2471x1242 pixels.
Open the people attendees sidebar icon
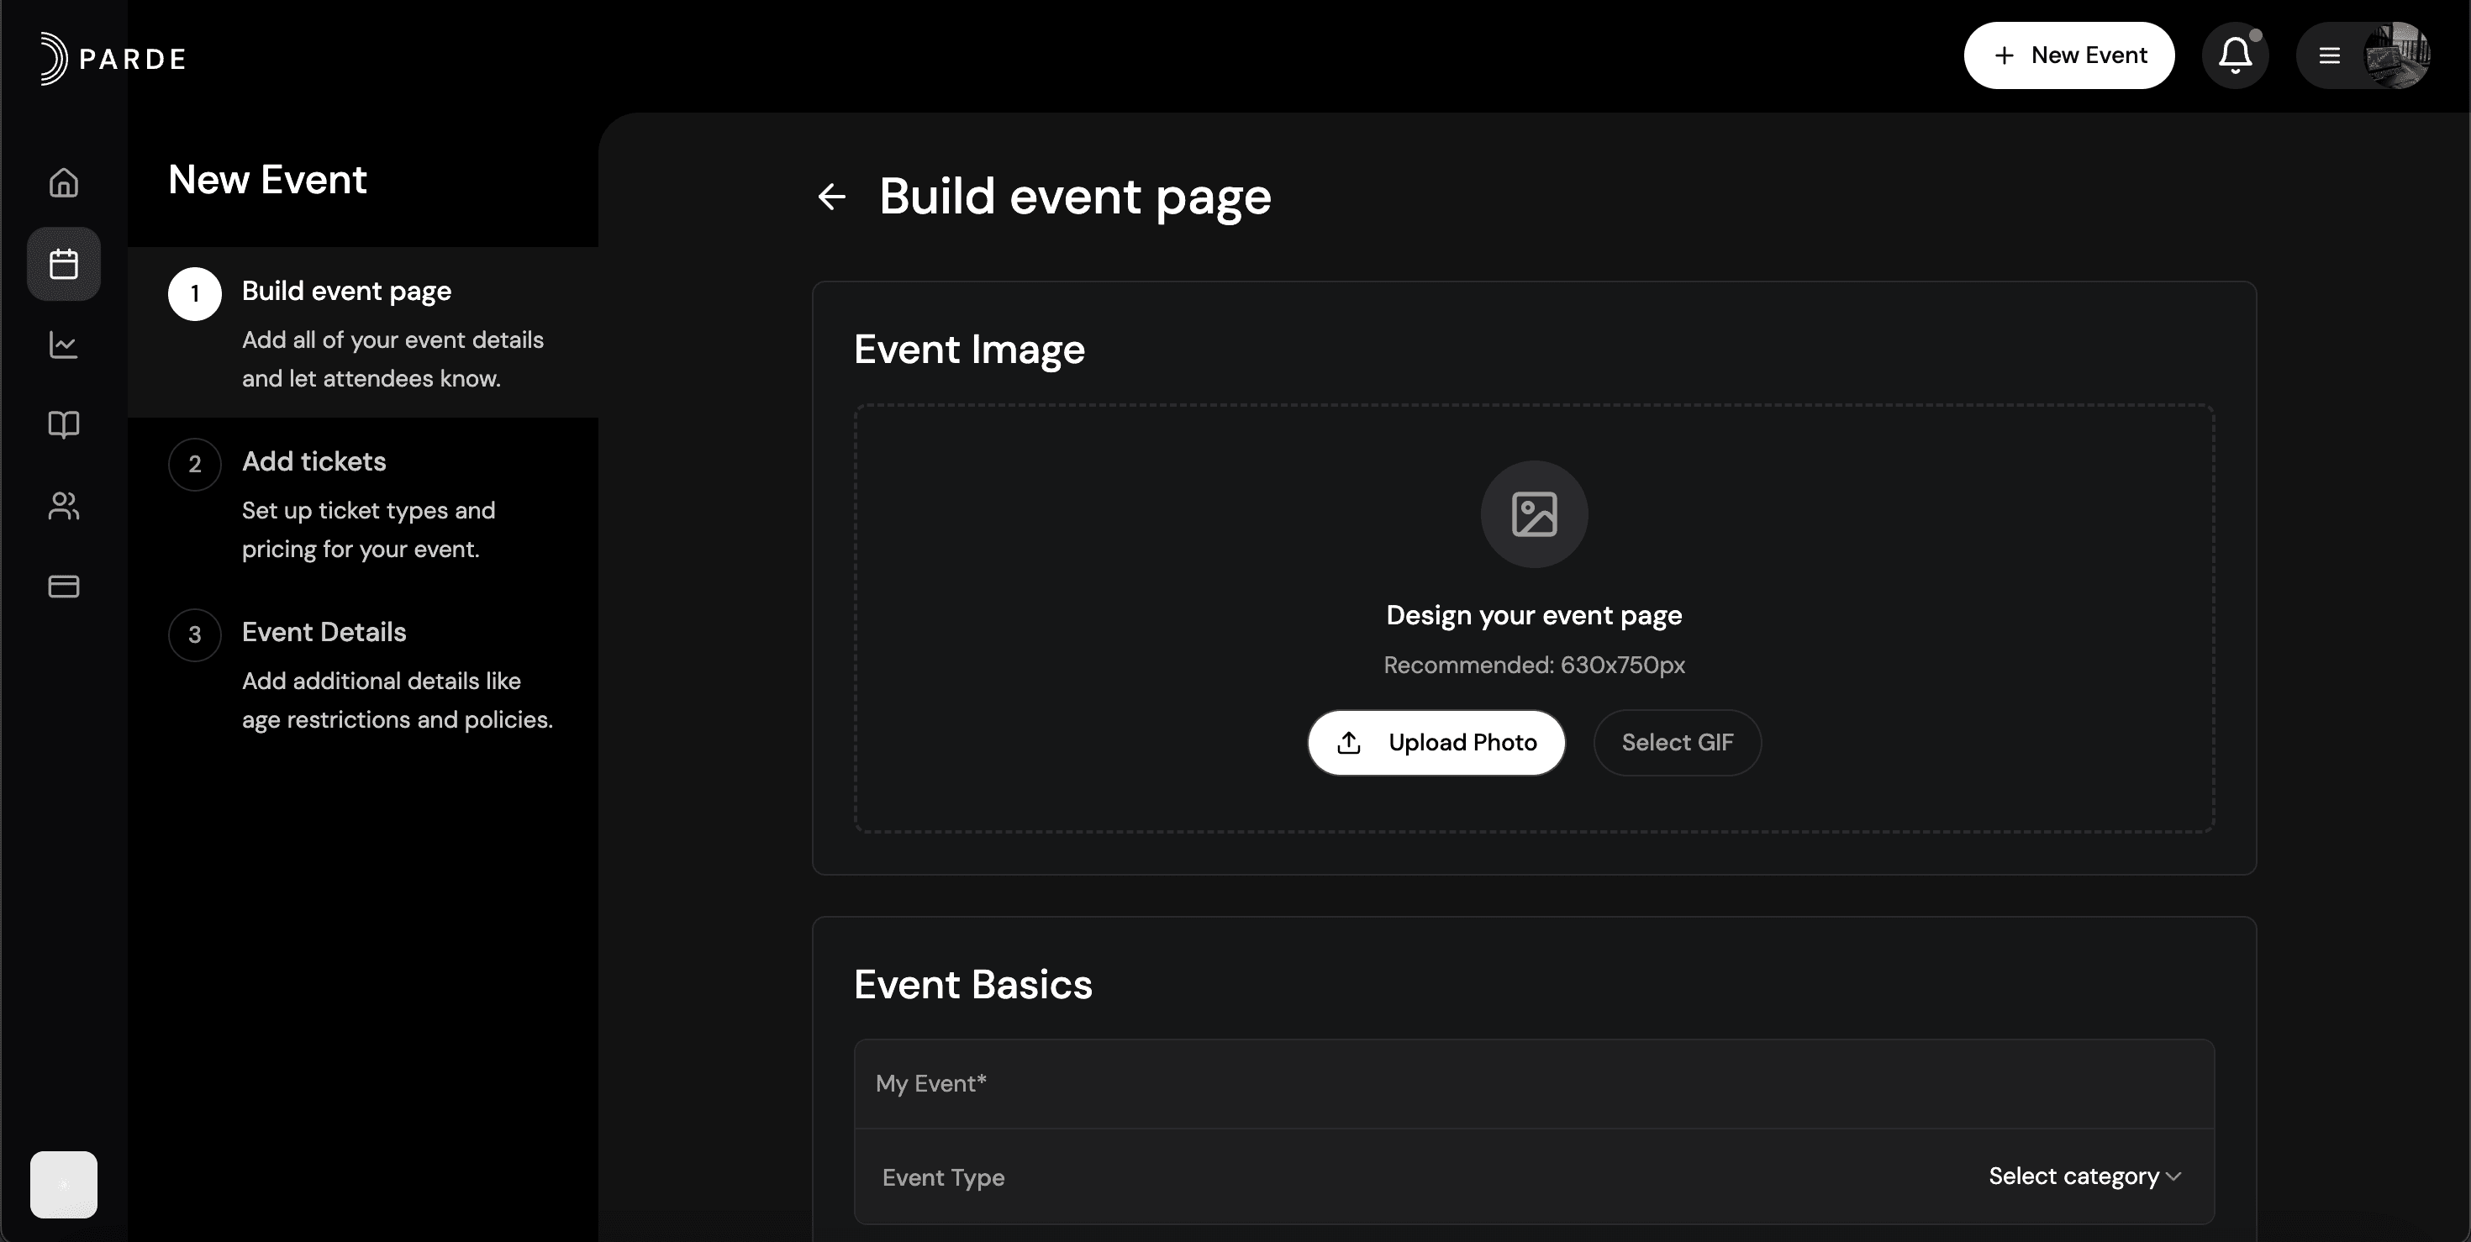tap(63, 505)
